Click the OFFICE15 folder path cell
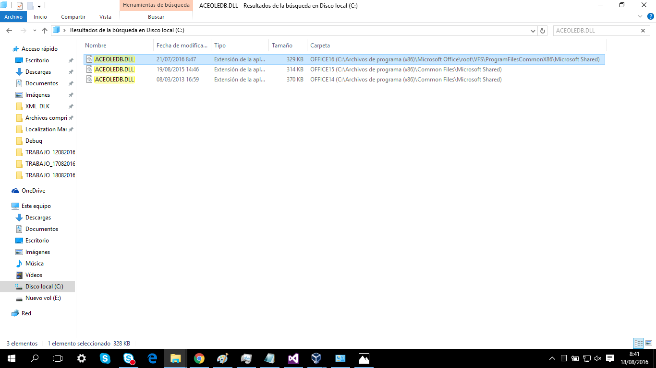 point(406,69)
